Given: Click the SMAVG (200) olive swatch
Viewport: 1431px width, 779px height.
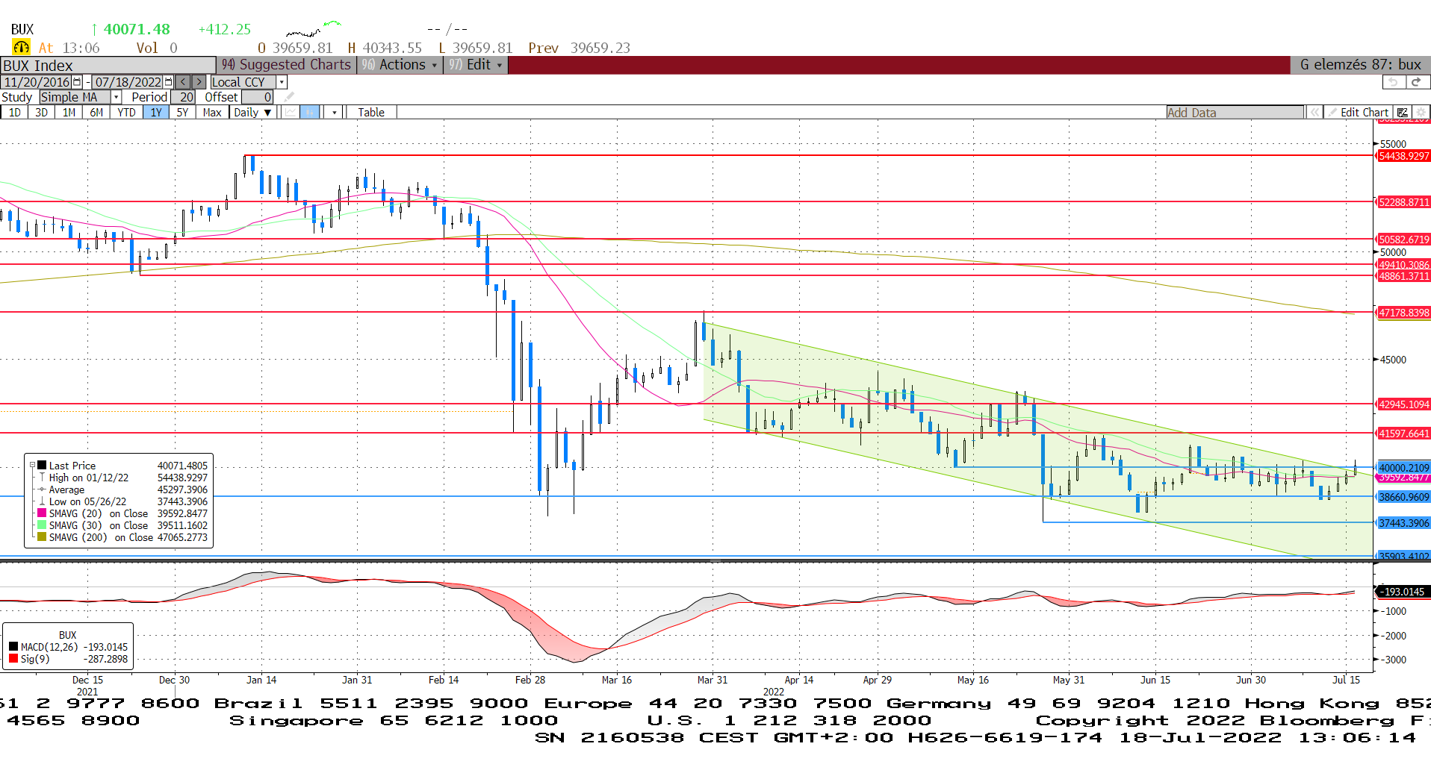Looking at the screenshot, I should pos(43,537).
